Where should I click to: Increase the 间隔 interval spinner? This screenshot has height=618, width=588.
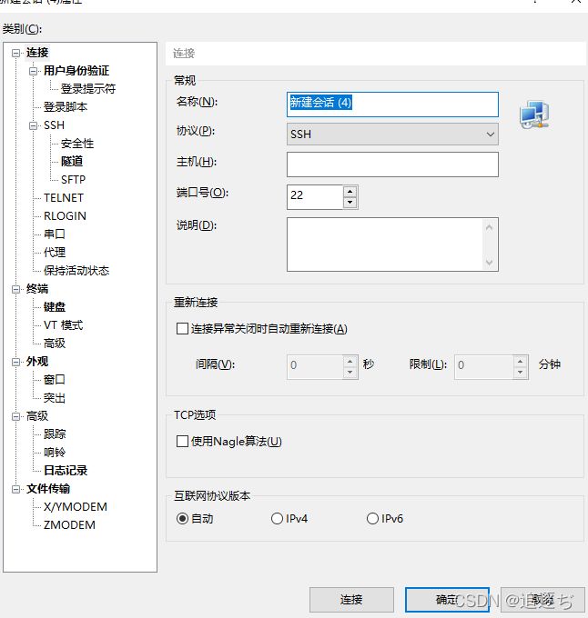coord(350,361)
